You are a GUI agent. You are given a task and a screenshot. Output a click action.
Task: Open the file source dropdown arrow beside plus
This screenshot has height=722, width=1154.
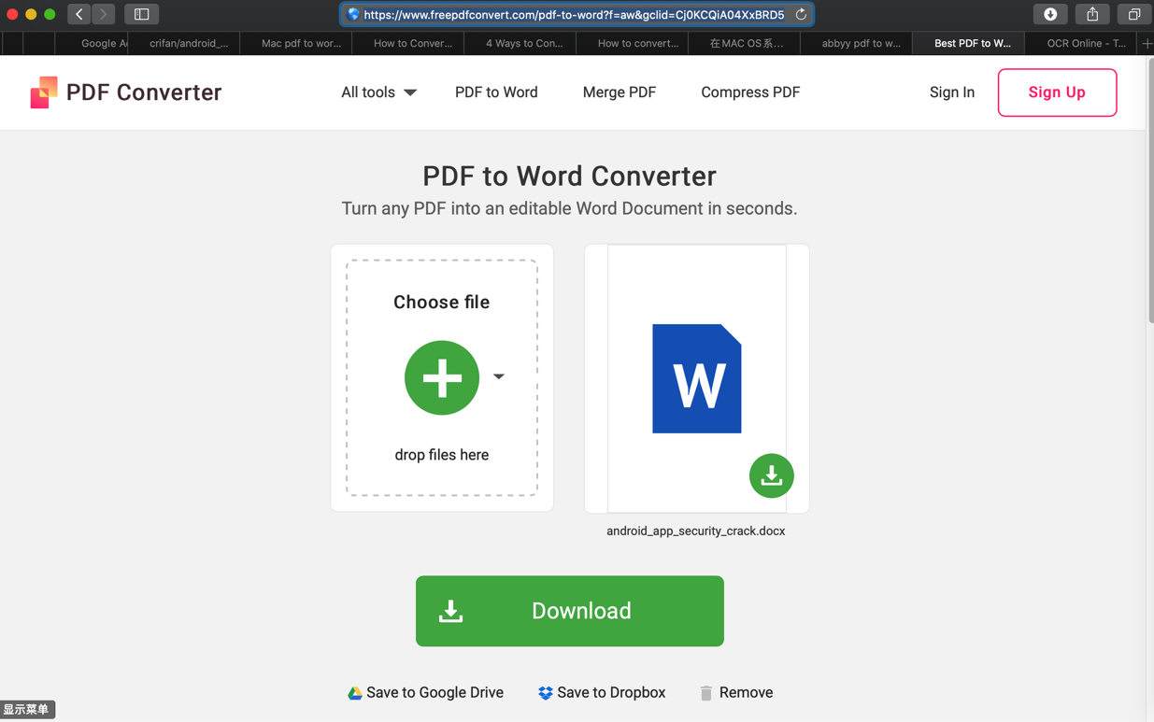click(x=499, y=376)
